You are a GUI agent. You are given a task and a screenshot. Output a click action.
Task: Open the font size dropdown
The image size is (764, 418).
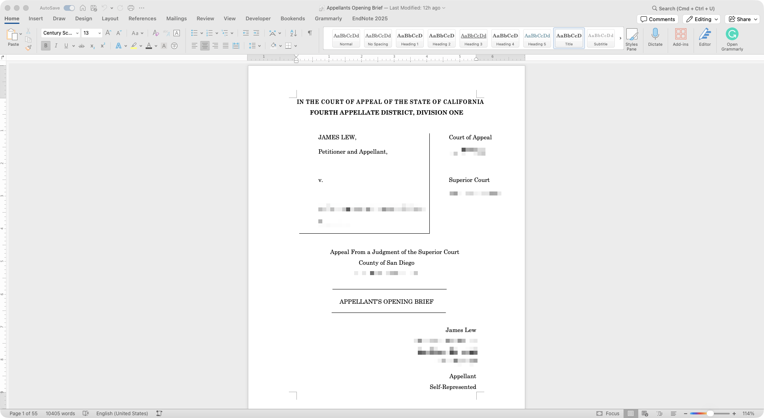click(99, 33)
